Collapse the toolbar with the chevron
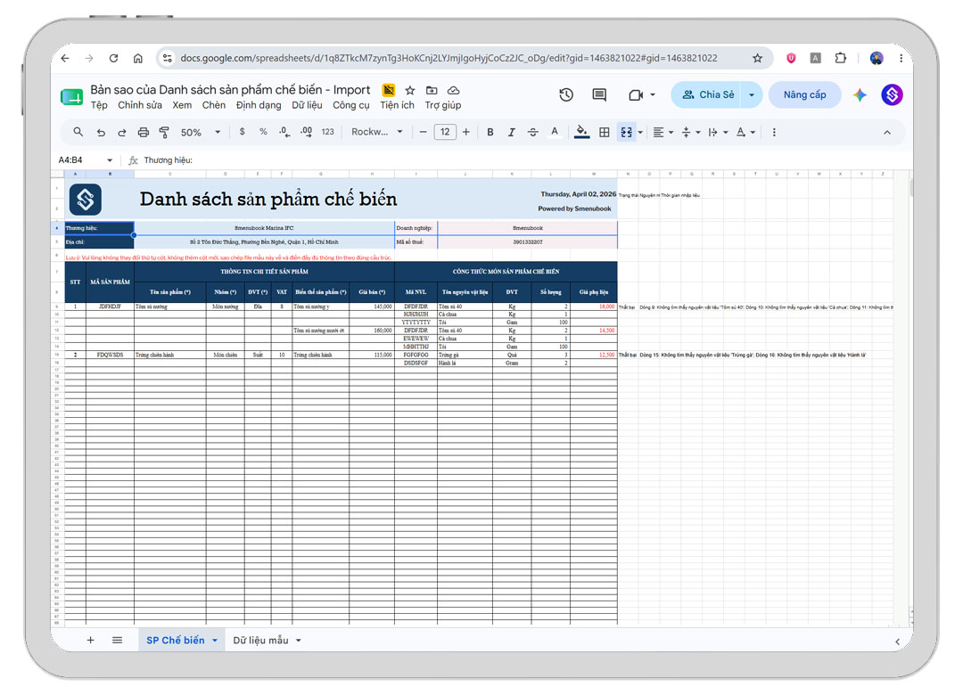This screenshot has height=695, width=963. [887, 133]
